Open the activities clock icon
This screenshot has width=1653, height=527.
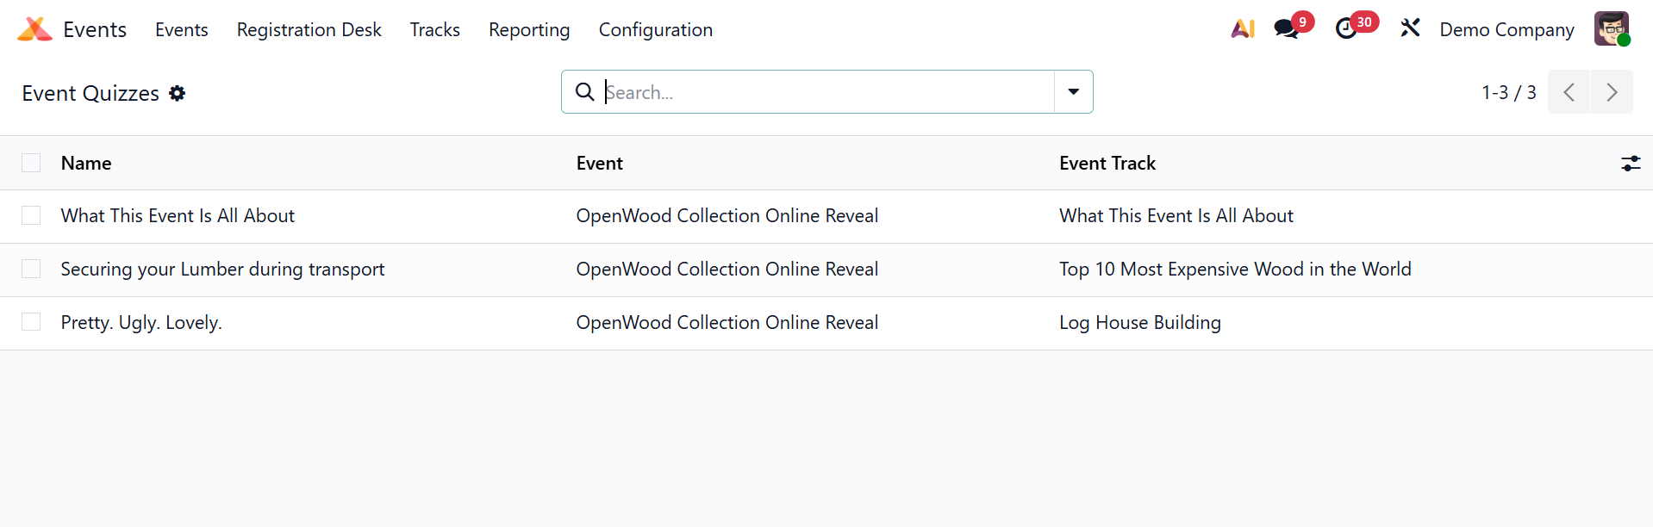click(1346, 29)
